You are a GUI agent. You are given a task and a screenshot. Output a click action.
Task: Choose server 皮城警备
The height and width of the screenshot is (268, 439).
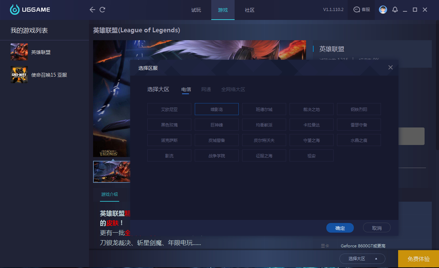(x=217, y=140)
